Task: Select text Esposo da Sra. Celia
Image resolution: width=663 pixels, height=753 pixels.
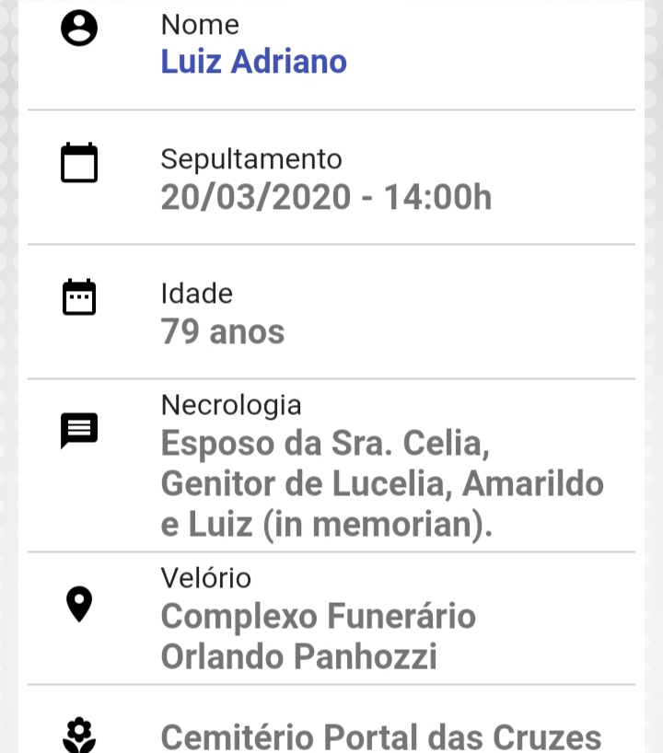Action: coord(325,444)
